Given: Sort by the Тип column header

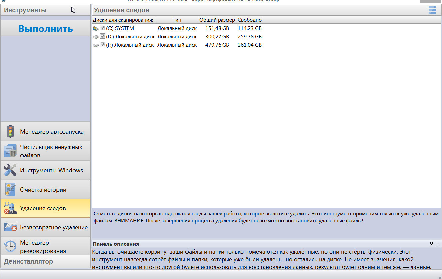Looking at the screenshot, I should click(177, 20).
